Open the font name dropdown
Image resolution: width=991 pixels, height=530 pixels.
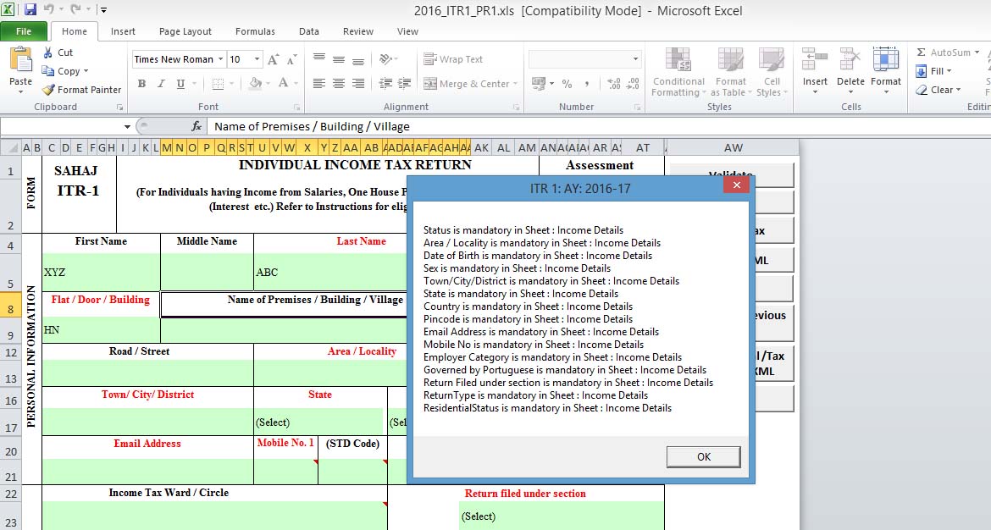tap(220, 59)
